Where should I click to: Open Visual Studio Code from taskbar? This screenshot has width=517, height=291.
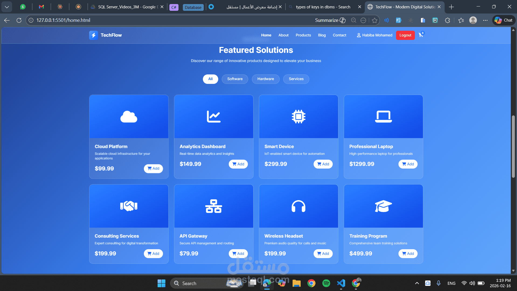coord(341,283)
